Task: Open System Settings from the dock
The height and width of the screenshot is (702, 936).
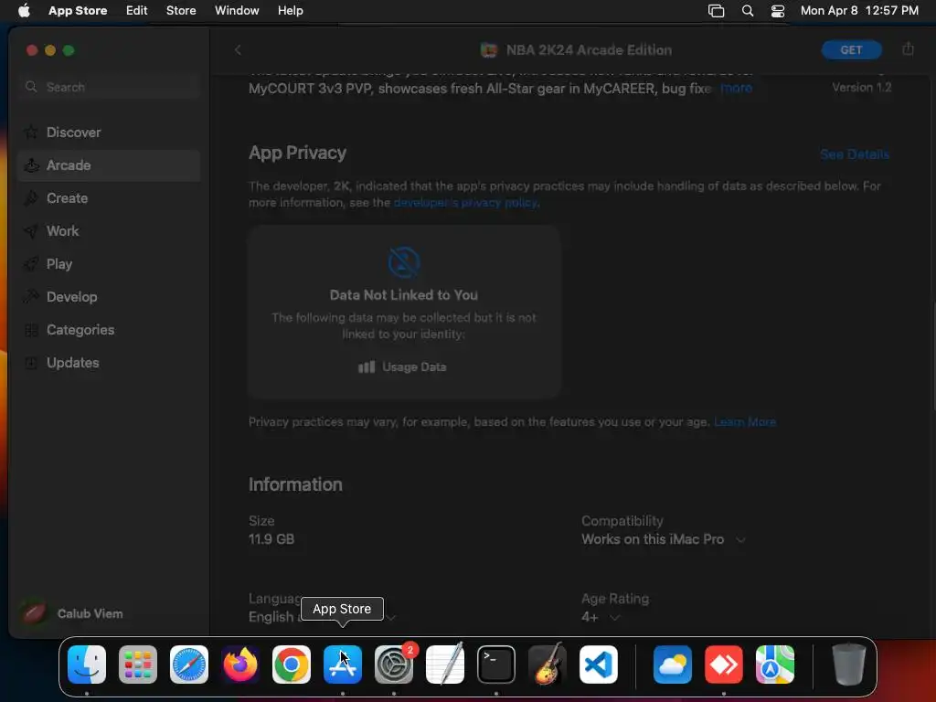Action: 394,664
